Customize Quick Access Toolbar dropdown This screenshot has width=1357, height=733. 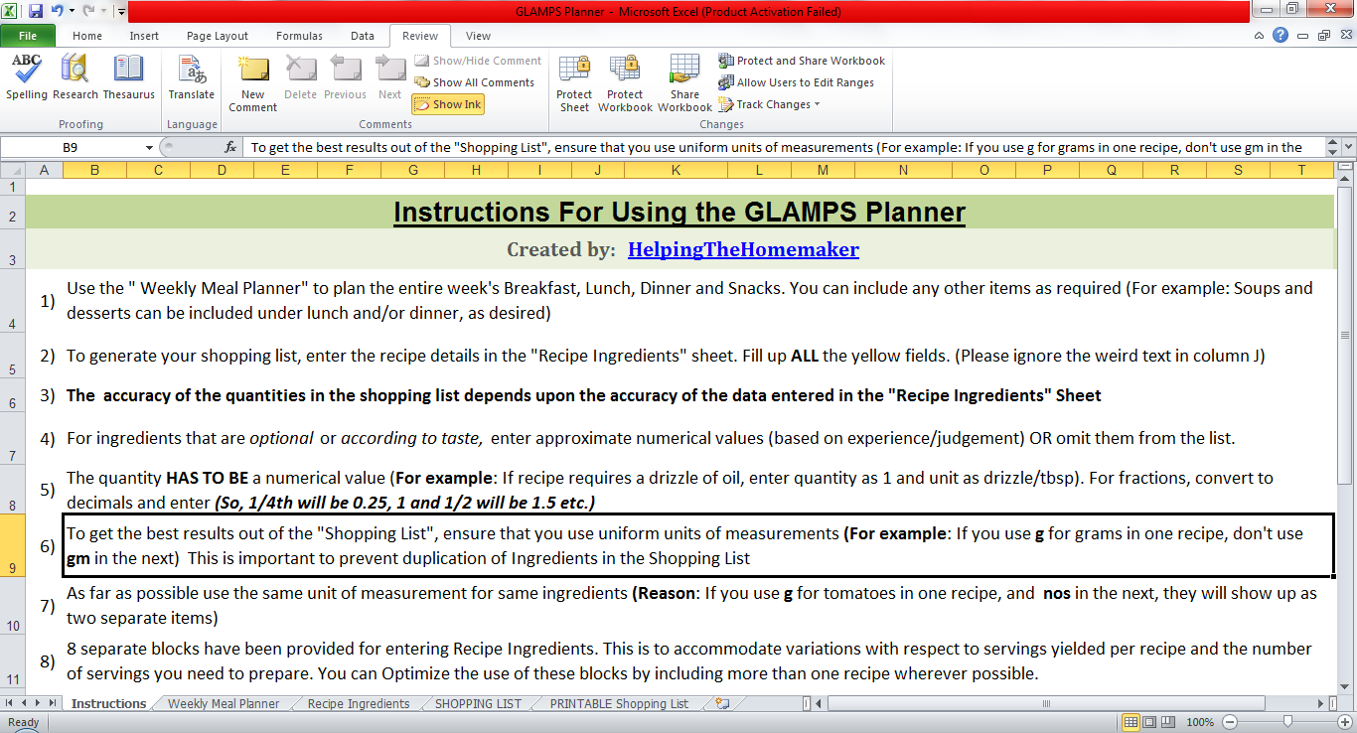[121, 12]
